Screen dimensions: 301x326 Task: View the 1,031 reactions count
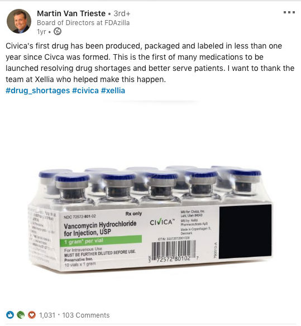point(47,315)
